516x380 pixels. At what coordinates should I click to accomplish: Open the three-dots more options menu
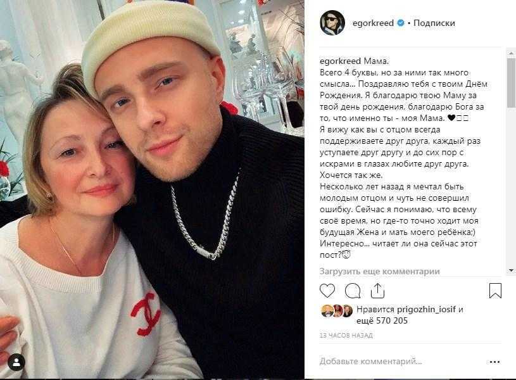(494, 362)
